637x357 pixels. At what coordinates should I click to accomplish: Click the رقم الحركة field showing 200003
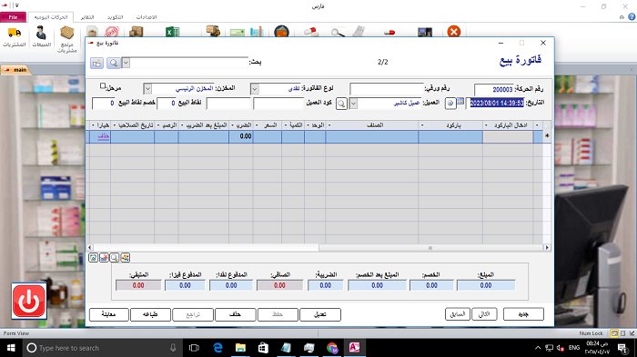[493, 90]
